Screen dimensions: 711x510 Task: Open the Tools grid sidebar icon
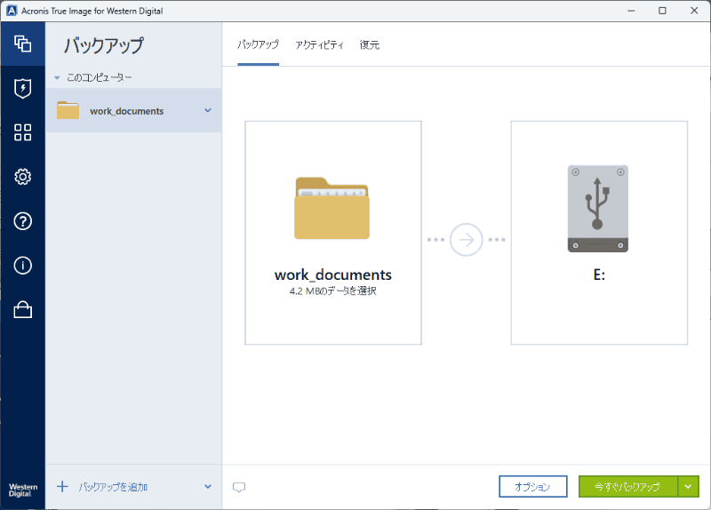[x=23, y=132]
